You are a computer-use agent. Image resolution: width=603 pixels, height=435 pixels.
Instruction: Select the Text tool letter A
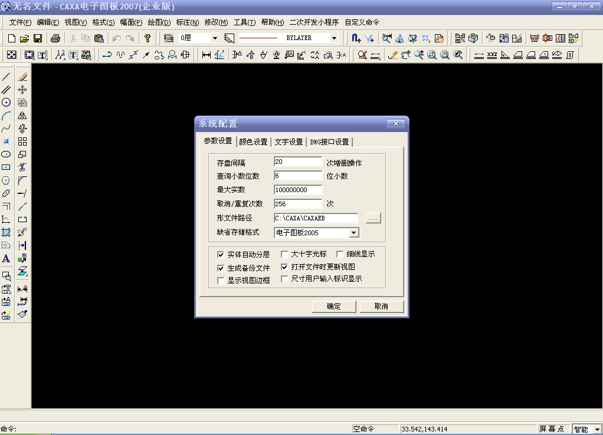[6, 258]
